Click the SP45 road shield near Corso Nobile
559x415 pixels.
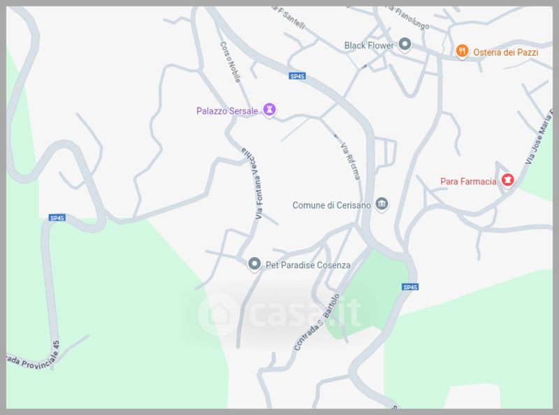[298, 76]
